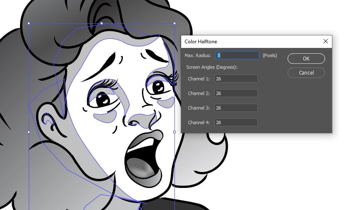Click the Channel 4 angle field
The image size is (354, 210).
[236, 122]
